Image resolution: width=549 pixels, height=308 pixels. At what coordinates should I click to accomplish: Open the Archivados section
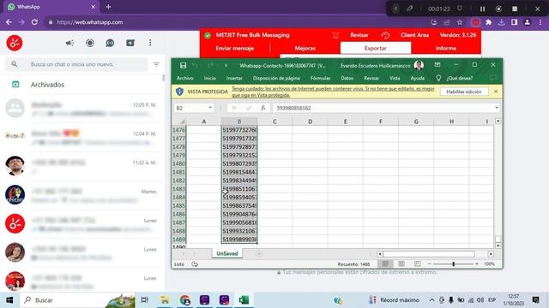82,85
